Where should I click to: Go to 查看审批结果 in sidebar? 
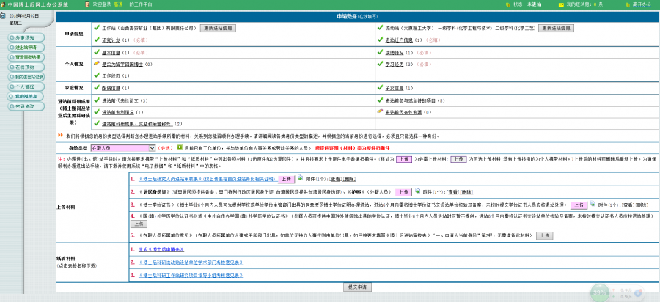point(26,56)
